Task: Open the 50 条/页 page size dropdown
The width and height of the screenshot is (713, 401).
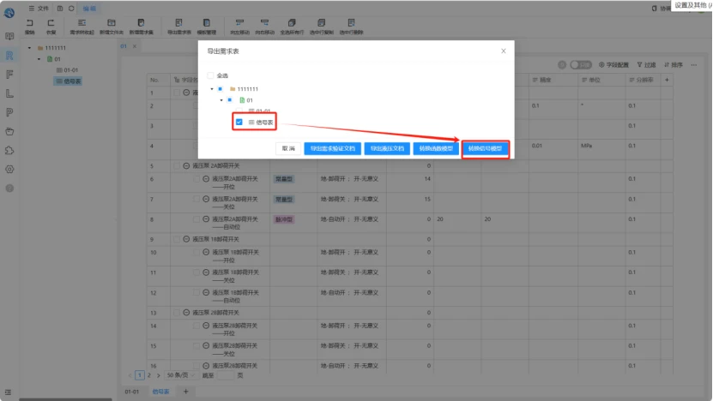Action: pyautogui.click(x=180, y=375)
